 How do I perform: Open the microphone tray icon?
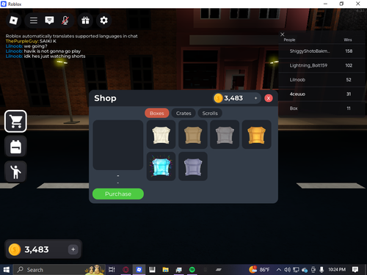(x=321, y=270)
